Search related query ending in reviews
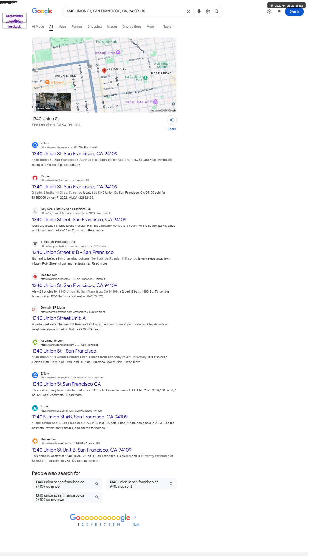Image resolution: width=312 pixels, height=556 pixels. pyautogui.click(x=67, y=497)
